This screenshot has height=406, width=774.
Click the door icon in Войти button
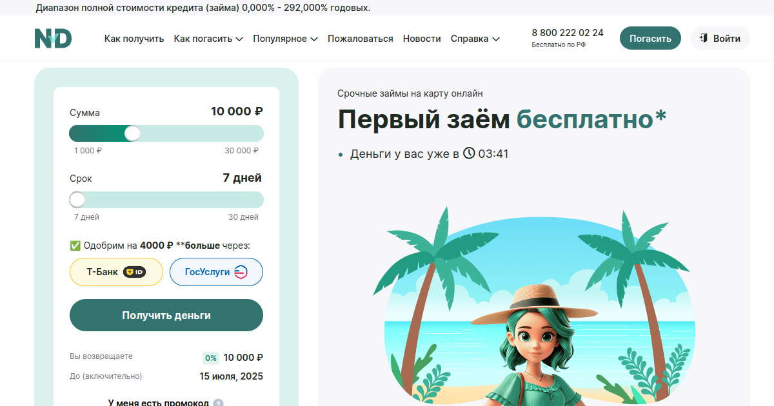704,38
